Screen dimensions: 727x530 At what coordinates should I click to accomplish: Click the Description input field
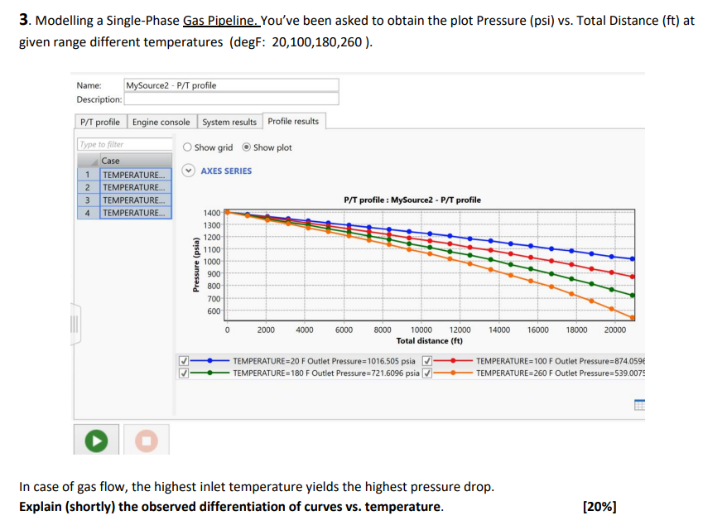[231, 99]
